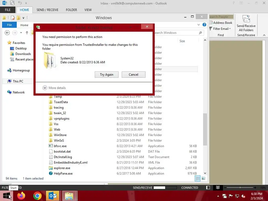Open SEND / RECEIVE ribbon tab

[47, 10]
